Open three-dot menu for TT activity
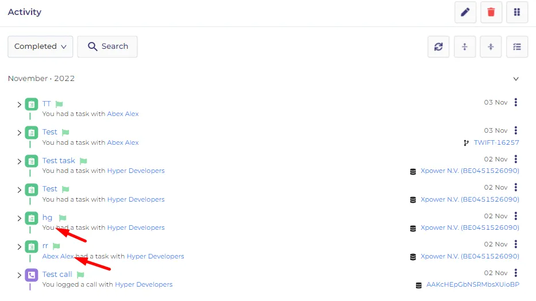This screenshot has height=301, width=536. pos(516,102)
